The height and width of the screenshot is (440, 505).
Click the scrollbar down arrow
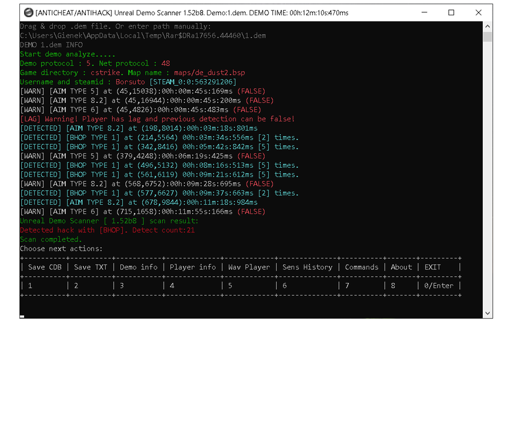point(487,313)
